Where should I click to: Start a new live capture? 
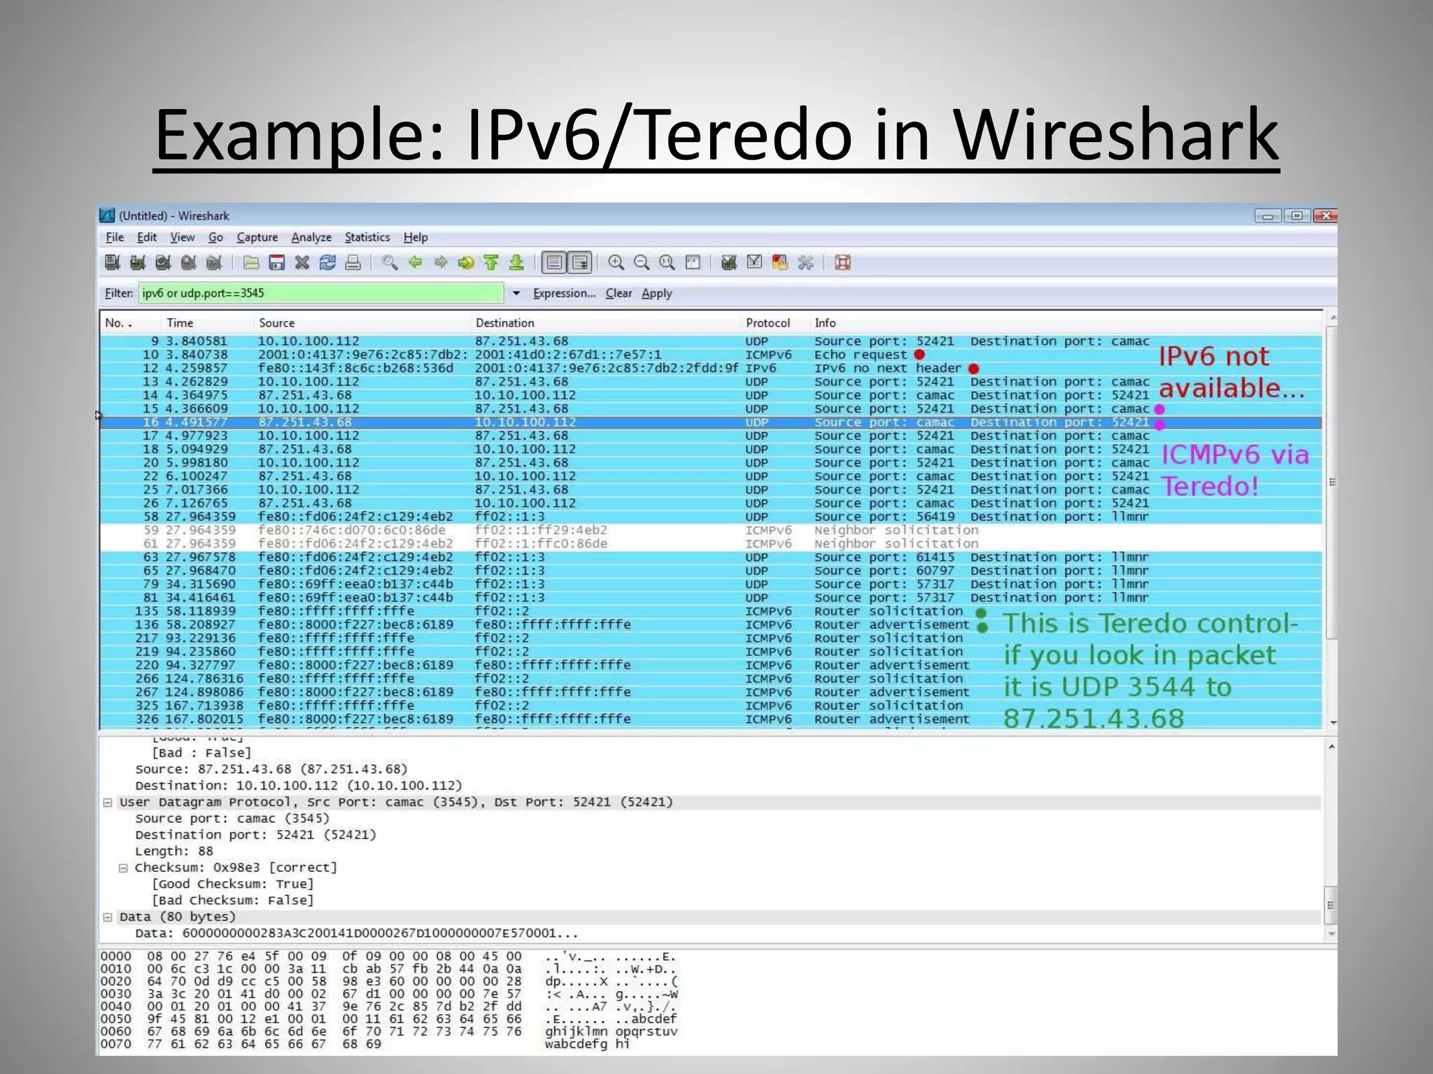pos(163,263)
